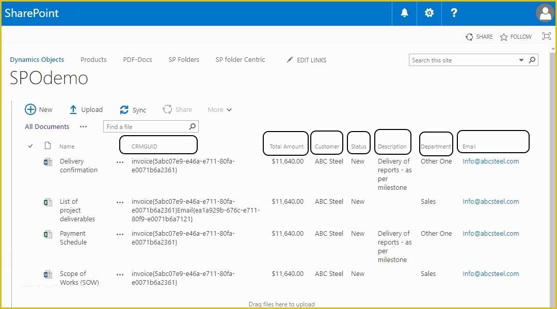
Task: Open All Documents view ellipsis menu
Action: tap(83, 127)
